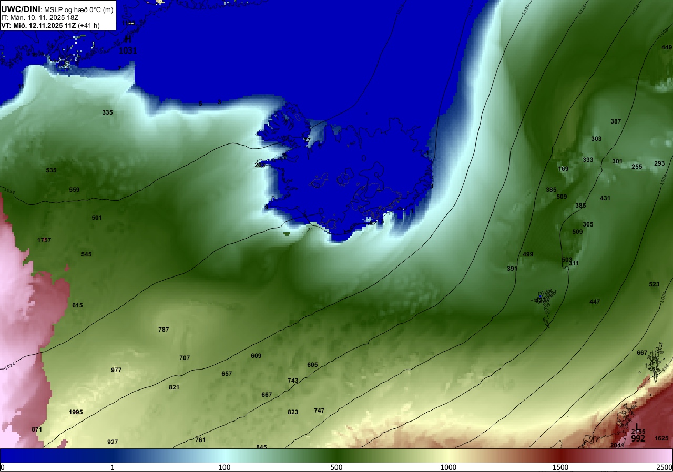Image resolution: width=673 pixels, height=472 pixels.
Task: Click the colorbar tick label 100
Action: [x=225, y=467]
